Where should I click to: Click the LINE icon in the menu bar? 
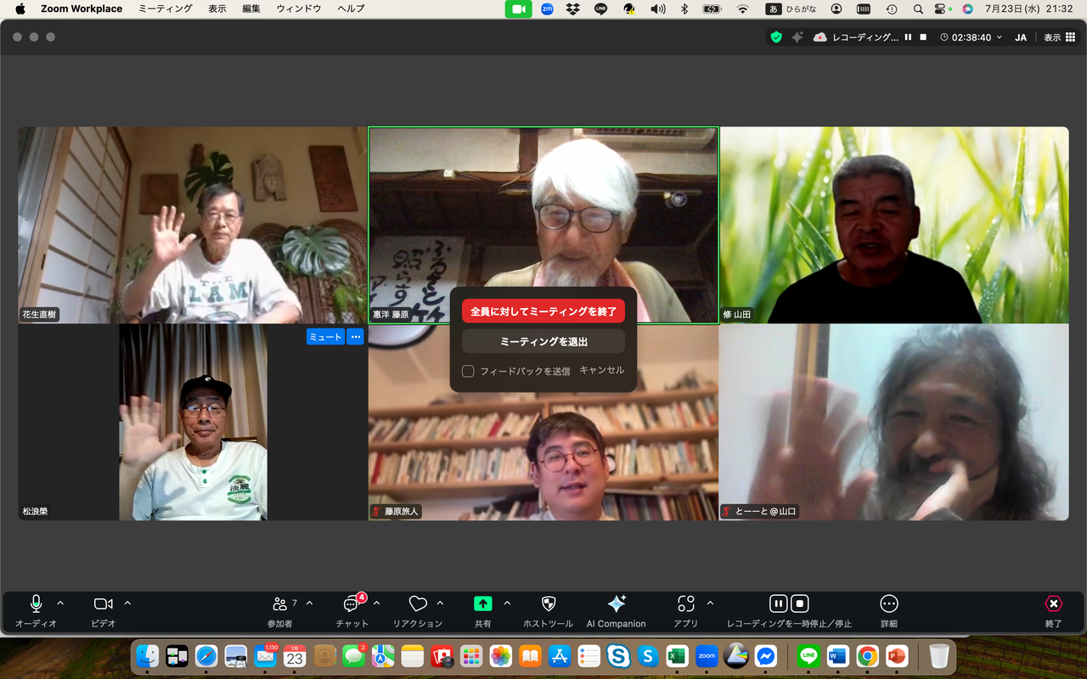tap(601, 8)
